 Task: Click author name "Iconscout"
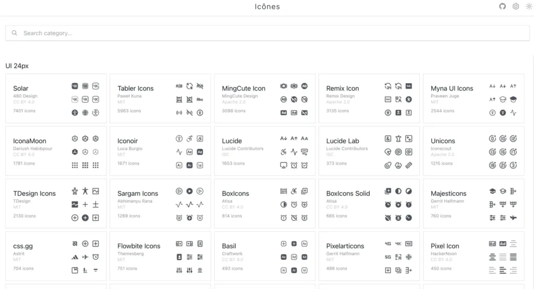441,148
